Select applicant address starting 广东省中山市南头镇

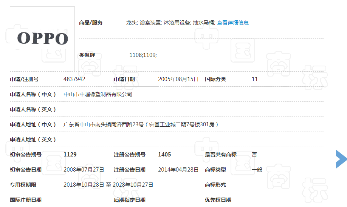point(141,124)
